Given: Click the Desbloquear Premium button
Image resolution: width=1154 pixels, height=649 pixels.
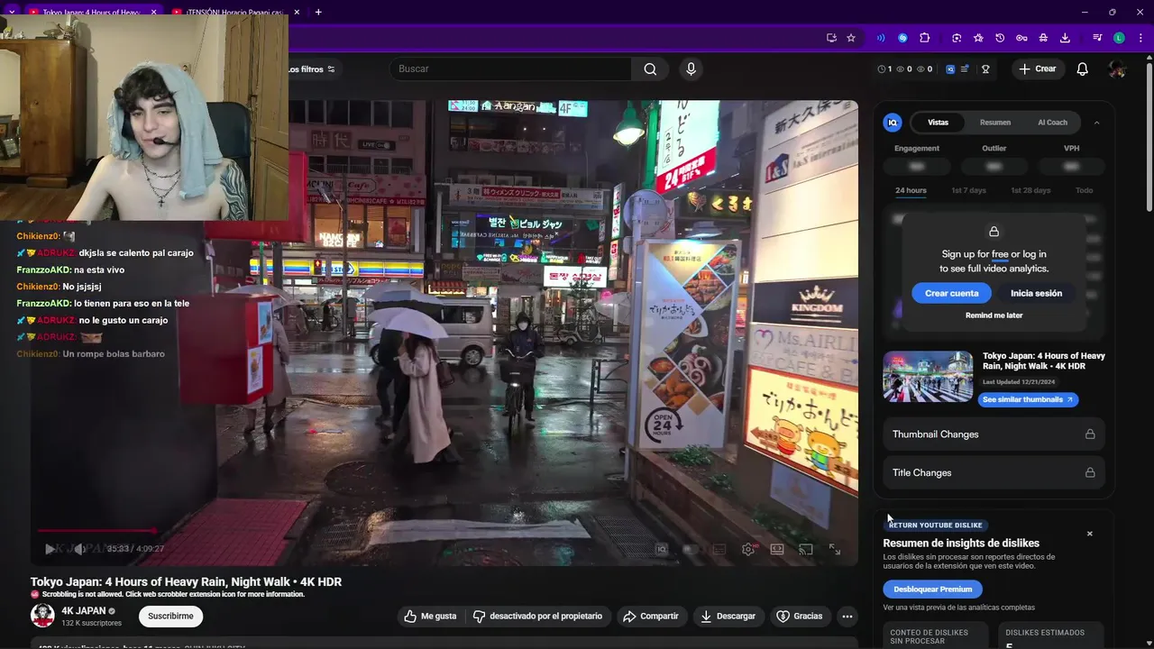Looking at the screenshot, I should (x=932, y=590).
